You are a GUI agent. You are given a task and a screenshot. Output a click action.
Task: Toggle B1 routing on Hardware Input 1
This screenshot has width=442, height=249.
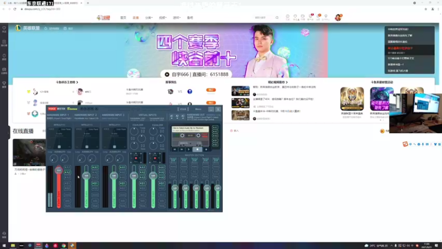pyautogui.click(x=67, y=183)
